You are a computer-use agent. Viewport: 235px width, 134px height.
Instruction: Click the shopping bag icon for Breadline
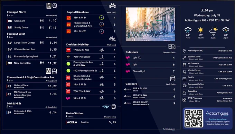coord(184,92)
